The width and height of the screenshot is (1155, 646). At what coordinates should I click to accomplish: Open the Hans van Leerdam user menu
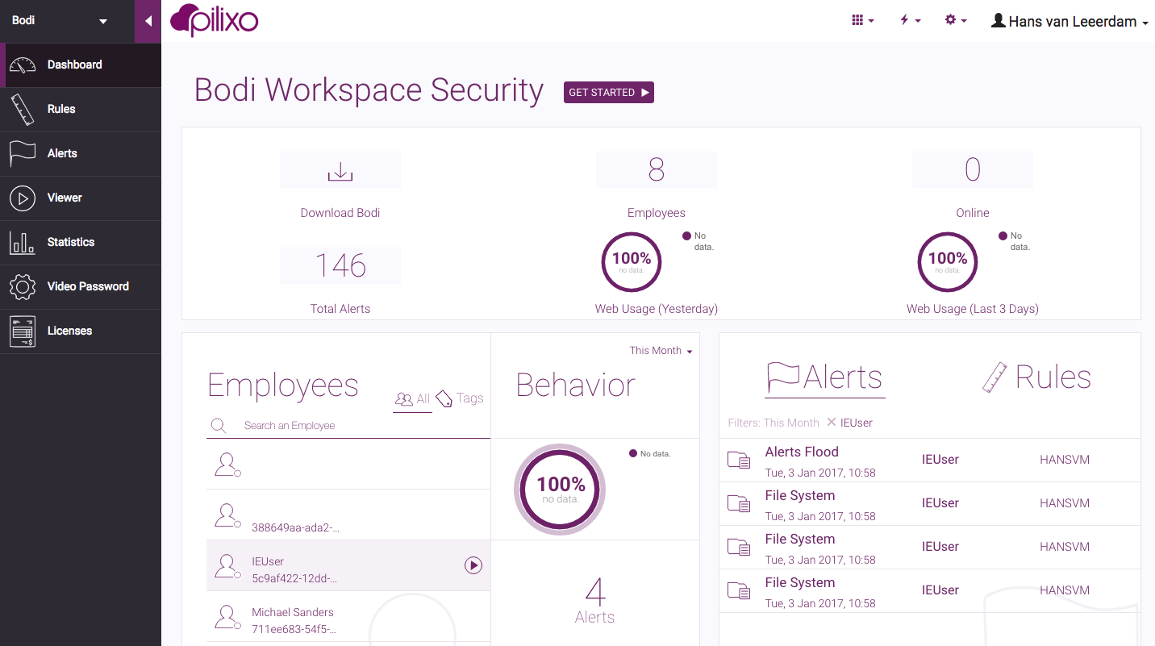point(1070,22)
